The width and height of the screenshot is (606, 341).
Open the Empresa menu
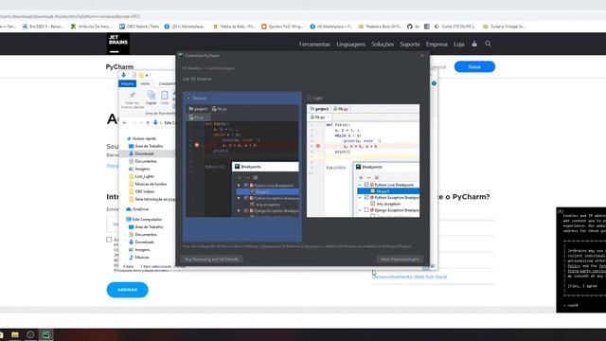[x=437, y=45]
